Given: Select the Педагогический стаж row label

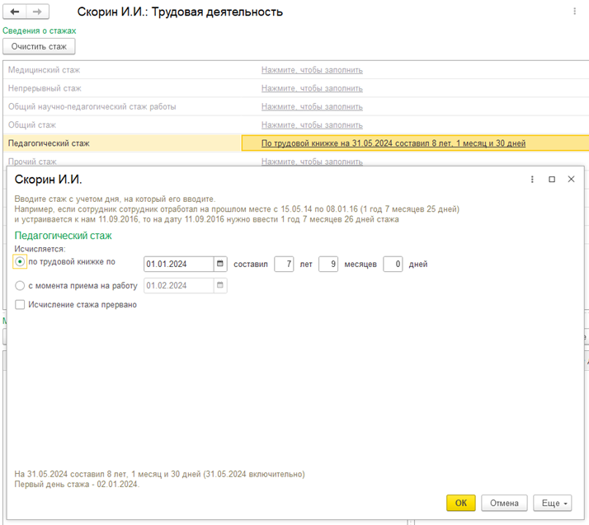Looking at the screenshot, I should [49, 143].
